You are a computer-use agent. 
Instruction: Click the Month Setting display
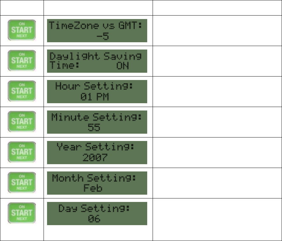click(97, 183)
